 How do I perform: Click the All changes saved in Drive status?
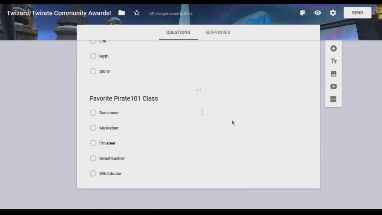click(171, 13)
